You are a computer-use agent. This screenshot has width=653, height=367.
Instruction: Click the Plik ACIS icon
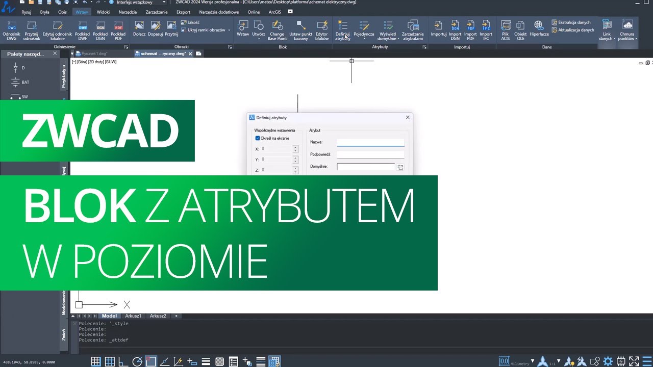[x=506, y=30]
